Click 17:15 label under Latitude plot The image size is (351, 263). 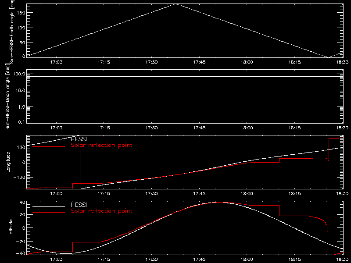click(104, 259)
